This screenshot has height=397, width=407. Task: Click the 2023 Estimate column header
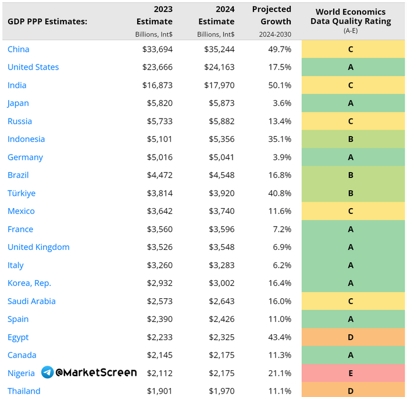[155, 15]
